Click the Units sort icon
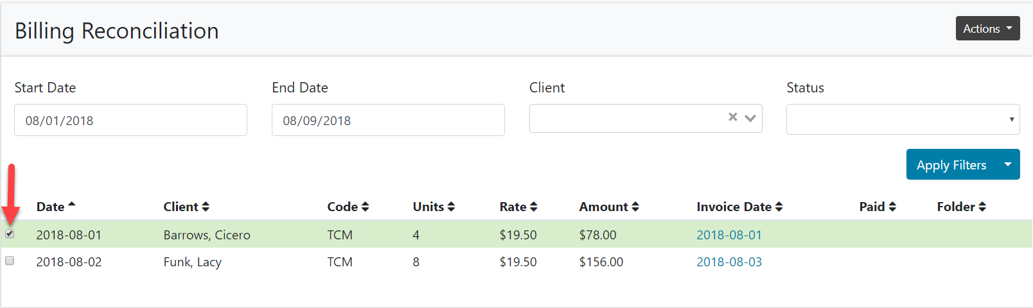1033x308 pixels. click(451, 207)
